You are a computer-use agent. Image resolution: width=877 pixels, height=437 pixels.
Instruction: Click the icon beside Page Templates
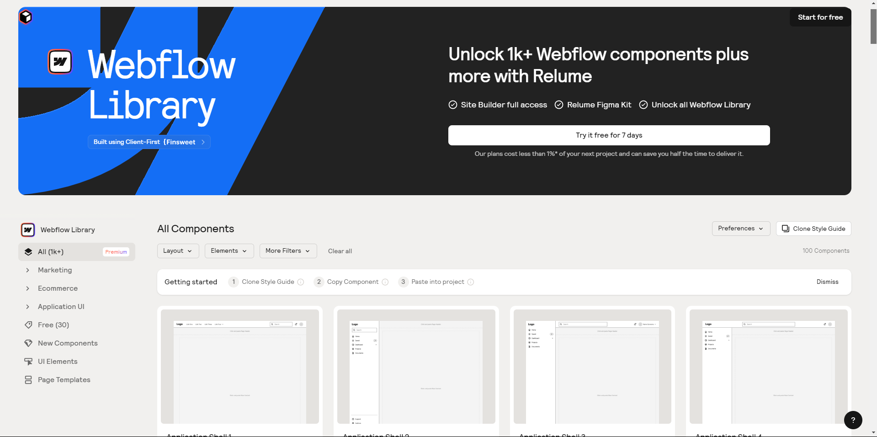[x=28, y=380]
